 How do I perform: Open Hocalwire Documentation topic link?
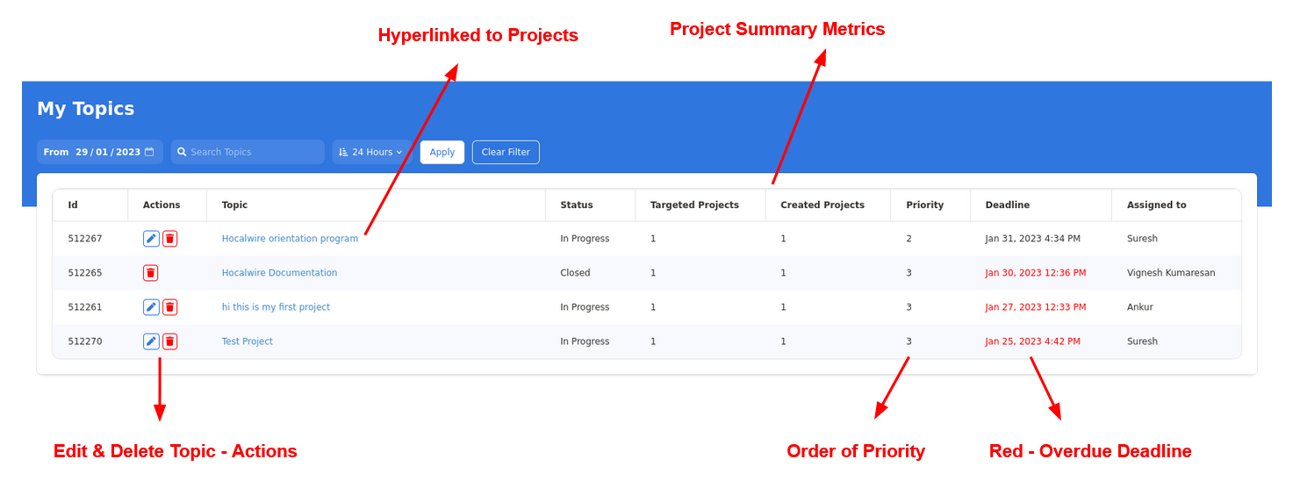click(279, 273)
